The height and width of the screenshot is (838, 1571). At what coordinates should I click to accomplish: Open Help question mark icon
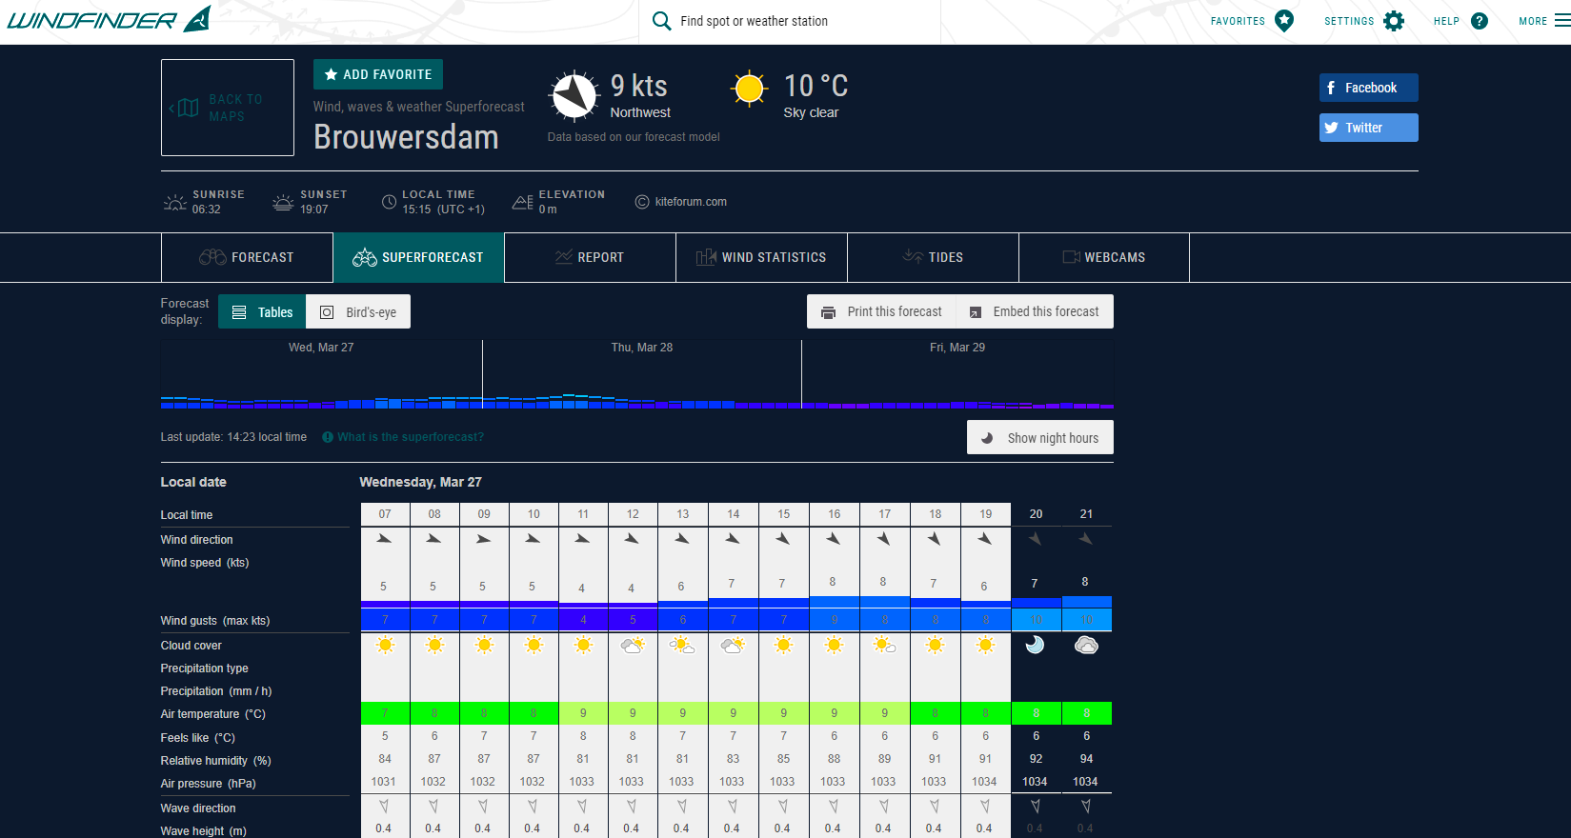pyautogui.click(x=1480, y=21)
